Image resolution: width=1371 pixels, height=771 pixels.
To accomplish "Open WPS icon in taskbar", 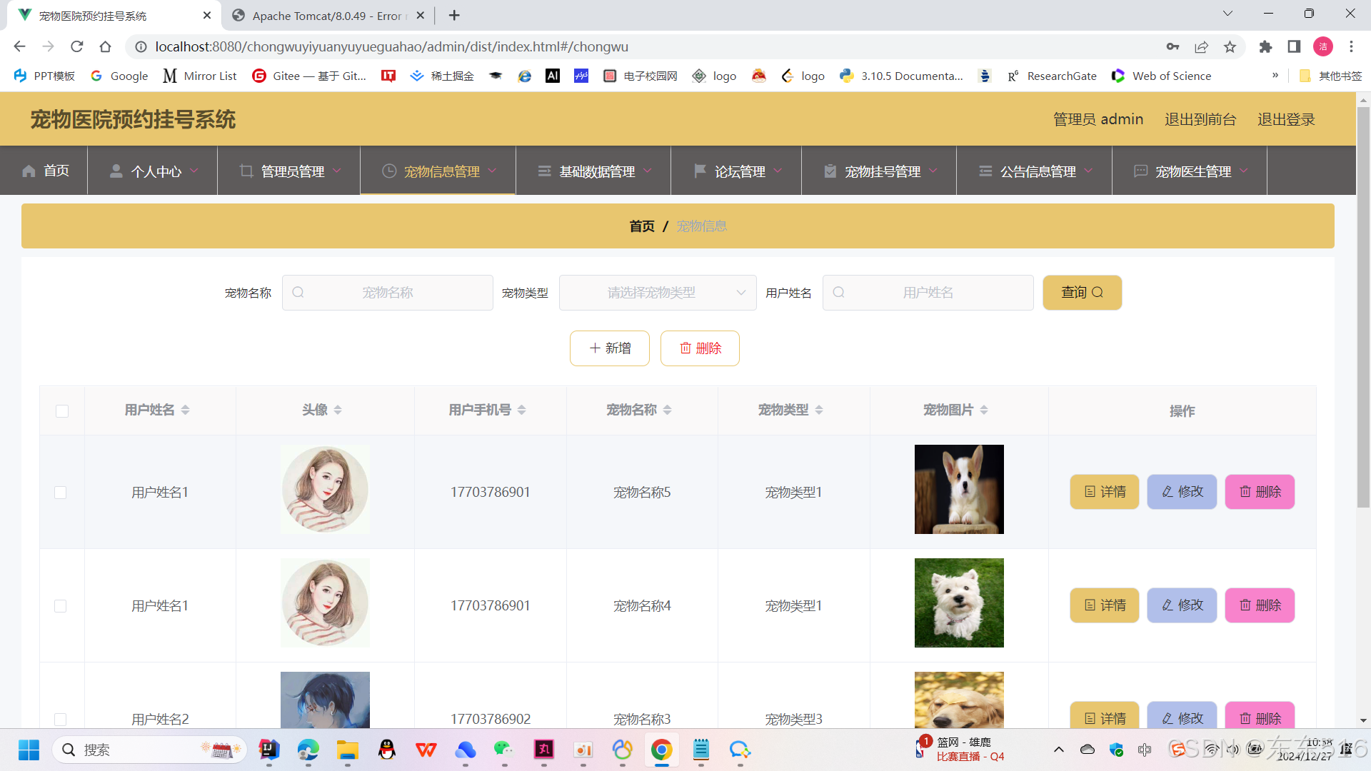I will [426, 750].
